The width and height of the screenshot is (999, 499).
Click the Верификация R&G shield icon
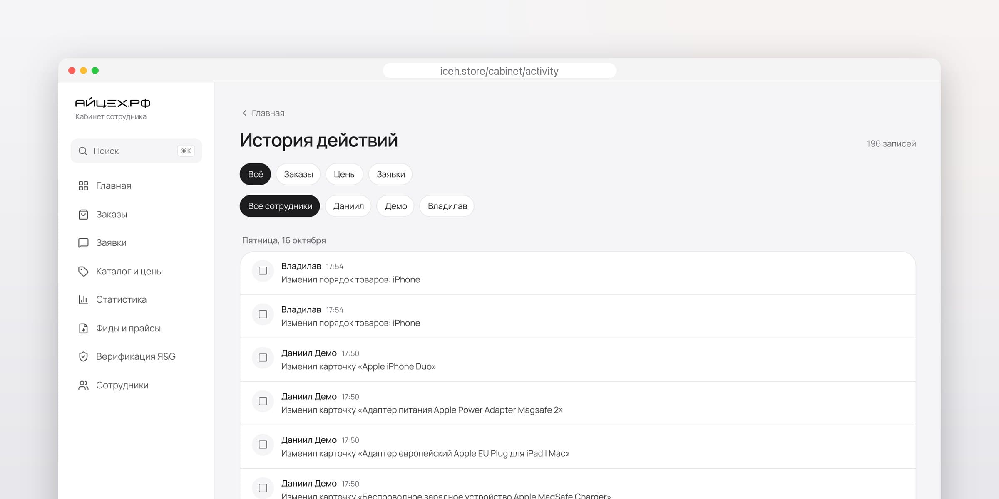tap(83, 357)
